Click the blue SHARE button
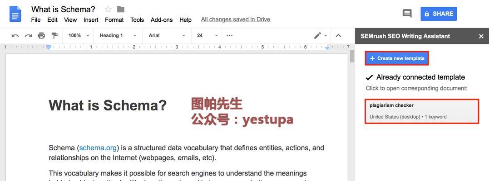The width and height of the screenshot is (489, 181). tap(439, 14)
